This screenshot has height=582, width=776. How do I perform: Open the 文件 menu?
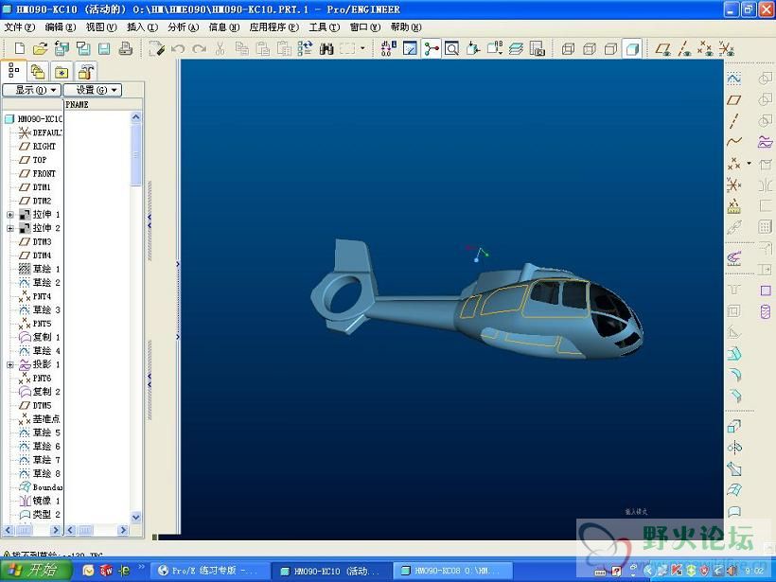19,27
